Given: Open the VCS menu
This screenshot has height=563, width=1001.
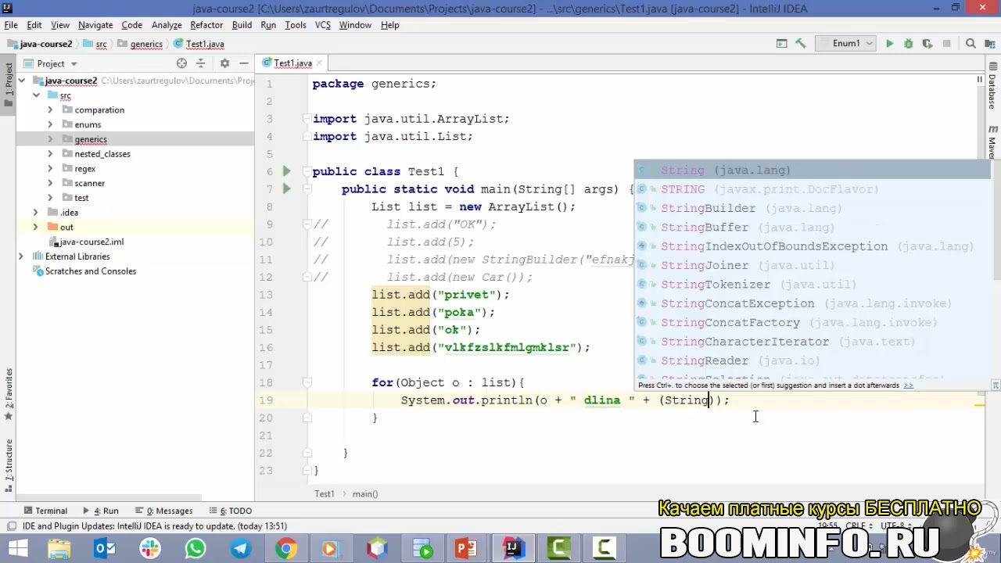Looking at the screenshot, I should point(323,25).
